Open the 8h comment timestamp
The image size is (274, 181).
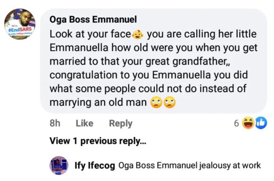(55, 123)
